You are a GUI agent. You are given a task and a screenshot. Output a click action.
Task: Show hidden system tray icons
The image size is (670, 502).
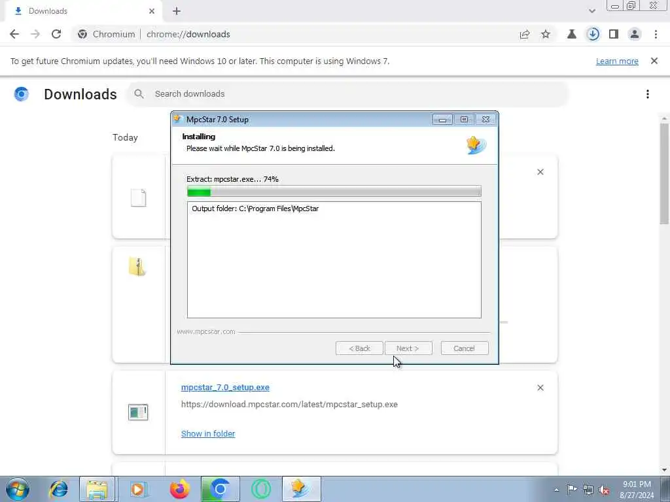pos(556,490)
